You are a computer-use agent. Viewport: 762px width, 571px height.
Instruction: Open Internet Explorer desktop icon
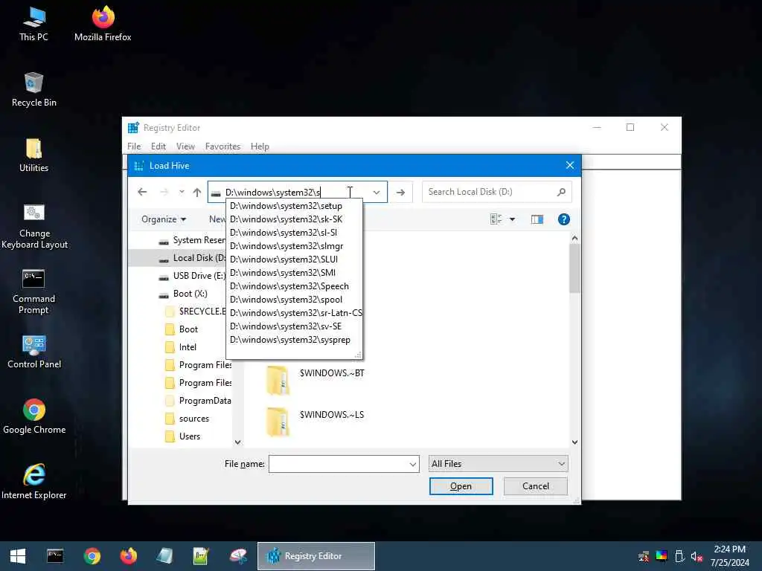34,482
